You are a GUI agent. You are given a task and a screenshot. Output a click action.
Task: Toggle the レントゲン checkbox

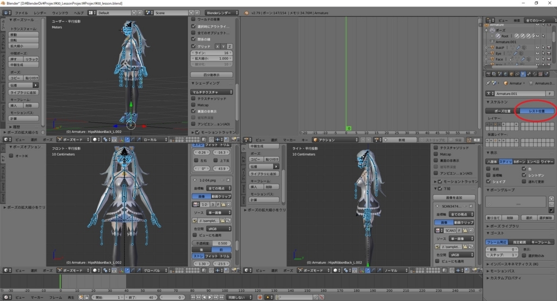coord(524,175)
